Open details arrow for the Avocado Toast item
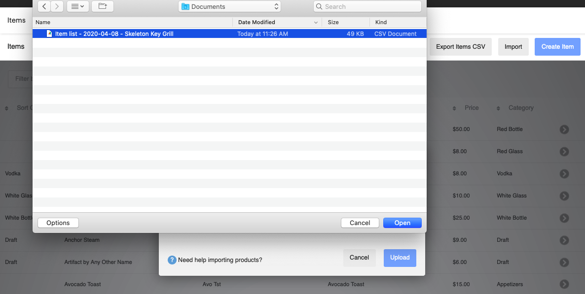Screen dimensions: 585x294 564,284
